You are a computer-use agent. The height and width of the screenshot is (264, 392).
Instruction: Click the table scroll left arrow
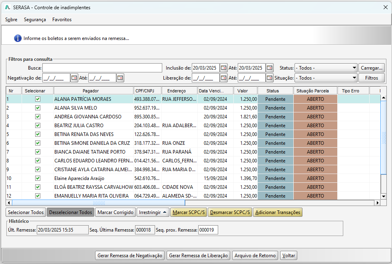click(x=9, y=203)
